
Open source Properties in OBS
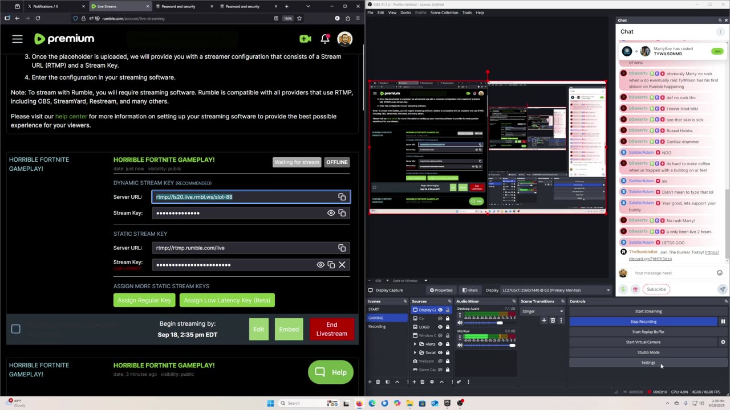441,290
